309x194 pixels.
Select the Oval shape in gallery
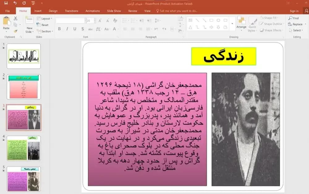pos(218,20)
